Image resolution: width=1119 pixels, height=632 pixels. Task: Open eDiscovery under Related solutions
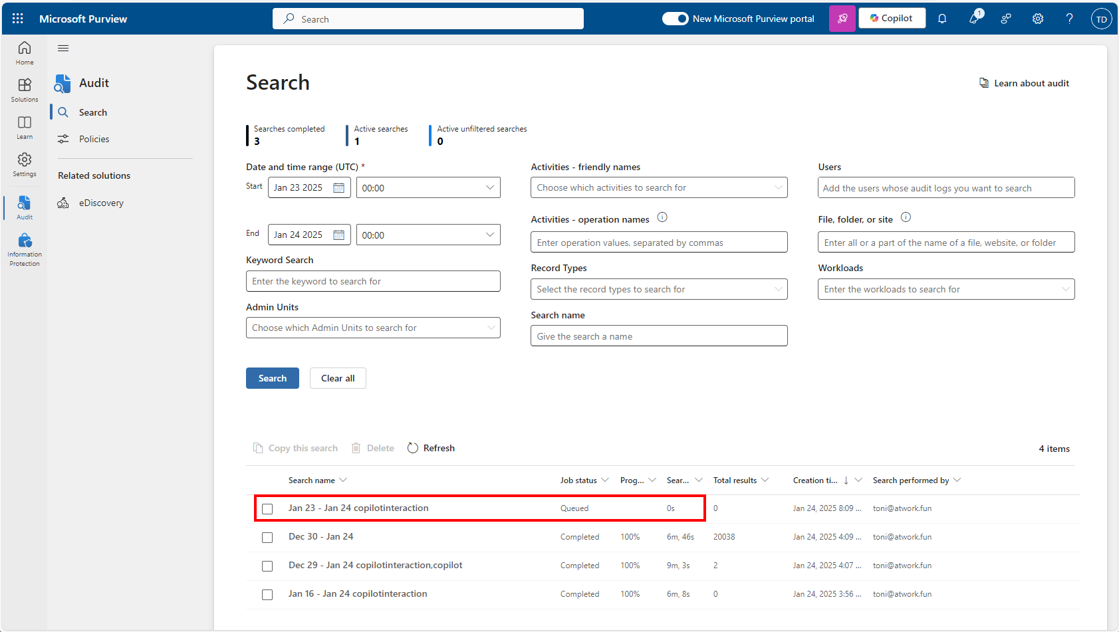pos(101,203)
